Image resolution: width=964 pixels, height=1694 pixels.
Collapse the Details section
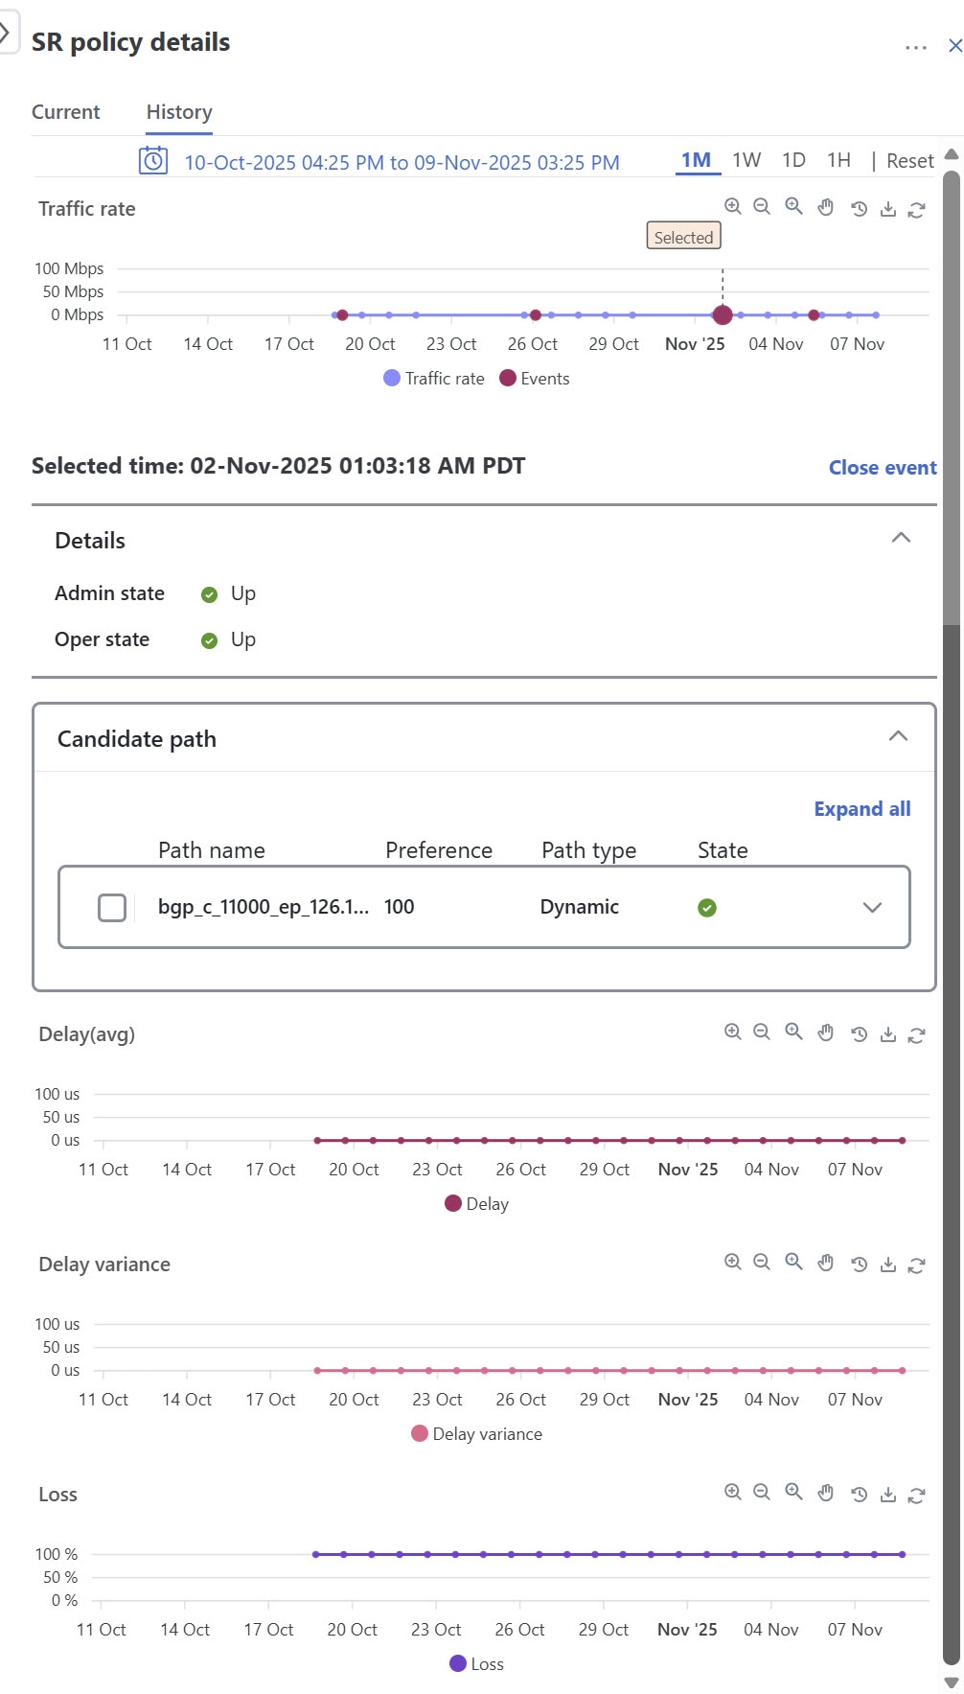click(x=901, y=538)
